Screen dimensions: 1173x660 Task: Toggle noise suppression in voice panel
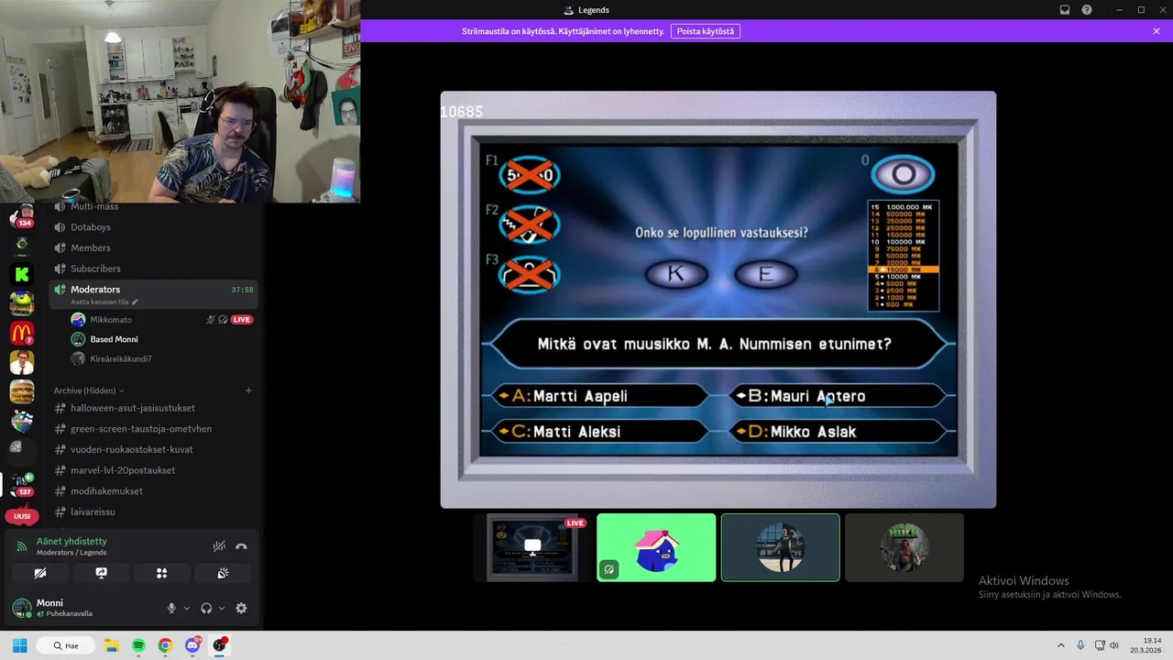point(219,546)
